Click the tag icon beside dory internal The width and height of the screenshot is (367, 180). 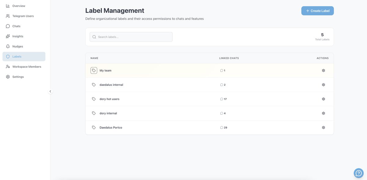click(94, 113)
